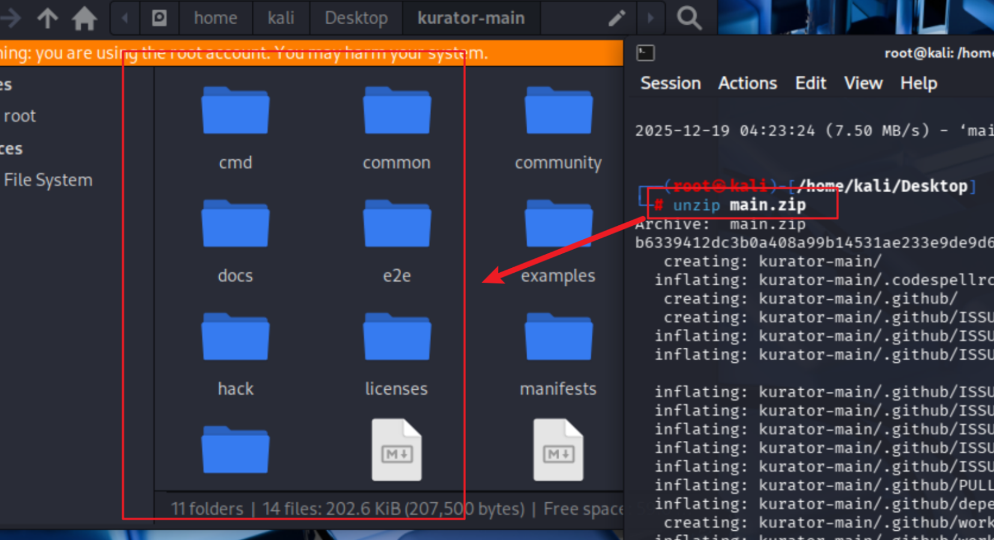The height and width of the screenshot is (540, 994).
Task: Select the markdown file below manifests
Action: 558,449
